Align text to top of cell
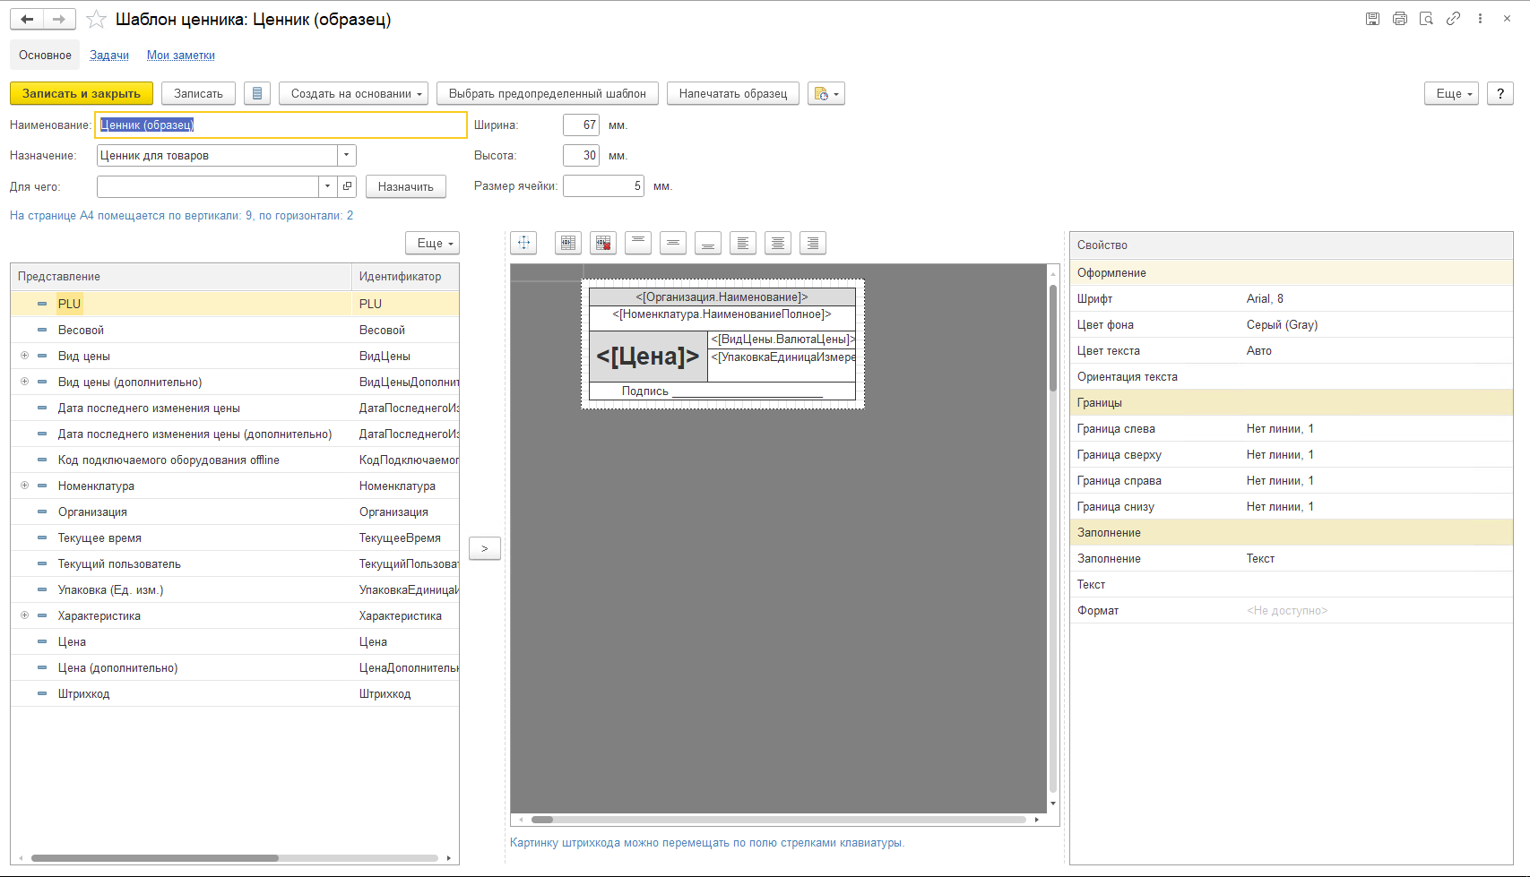This screenshot has width=1530, height=877. click(638, 243)
